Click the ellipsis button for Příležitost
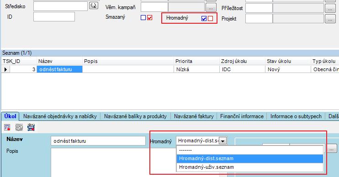Screen dimensions: 339x177 [x=330, y=8]
